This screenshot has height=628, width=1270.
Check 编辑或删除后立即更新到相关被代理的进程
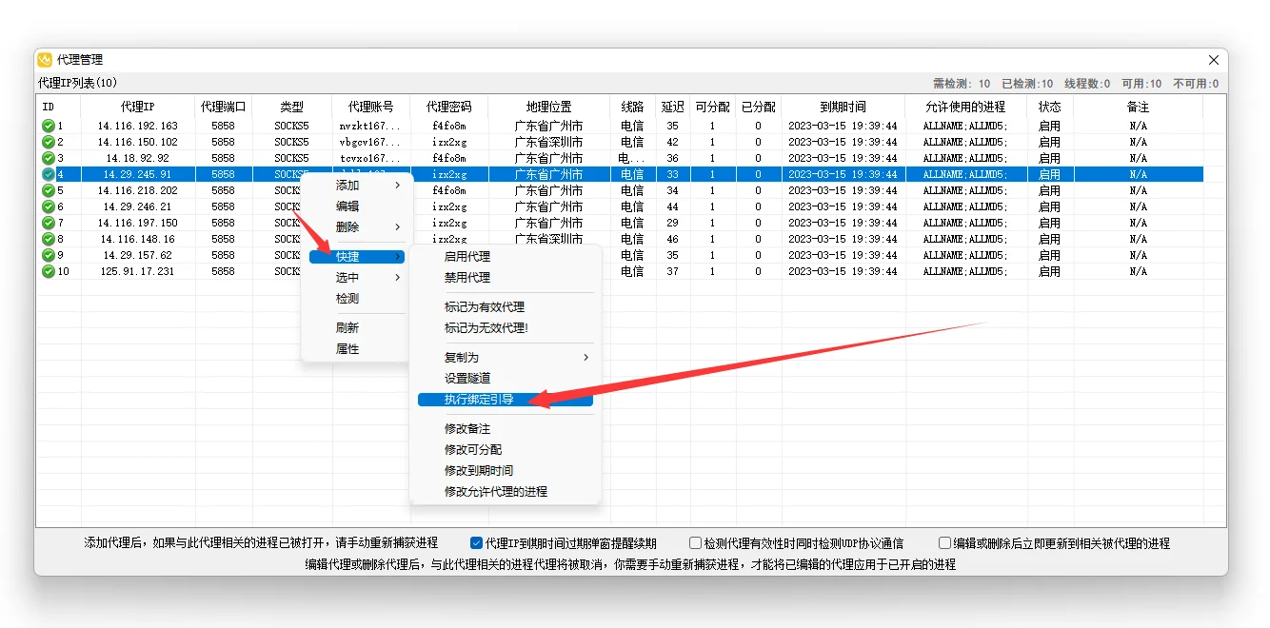(943, 542)
